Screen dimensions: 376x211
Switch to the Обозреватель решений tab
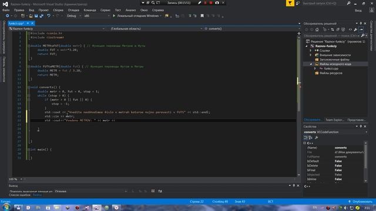tap(313, 120)
